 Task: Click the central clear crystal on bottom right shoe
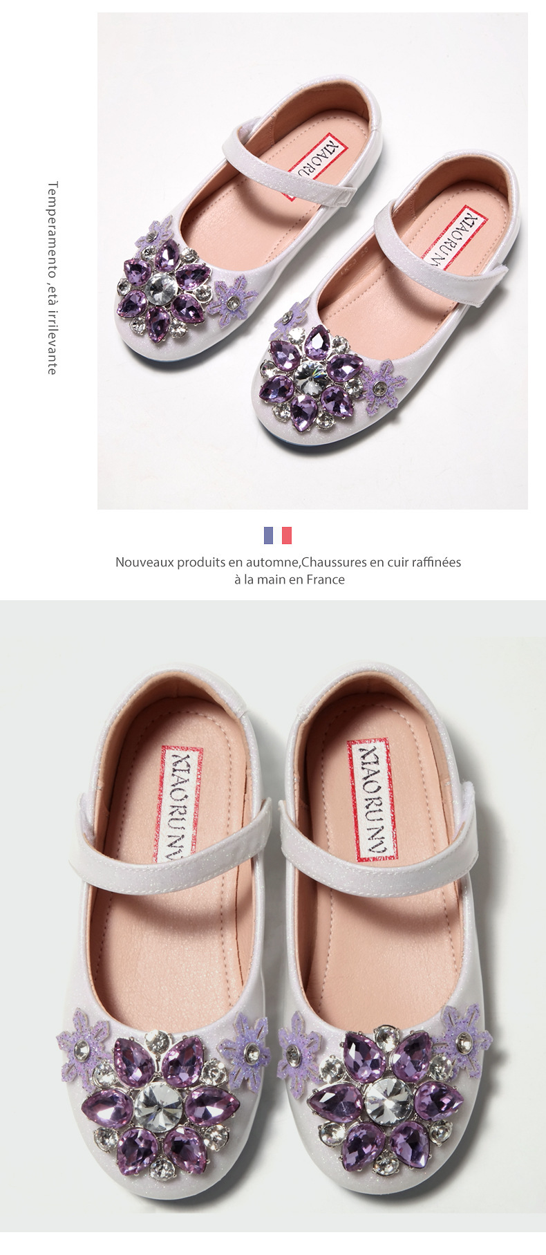pyautogui.click(x=389, y=1101)
